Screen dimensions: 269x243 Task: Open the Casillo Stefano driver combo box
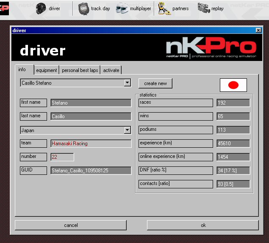pyautogui.click(x=76, y=83)
